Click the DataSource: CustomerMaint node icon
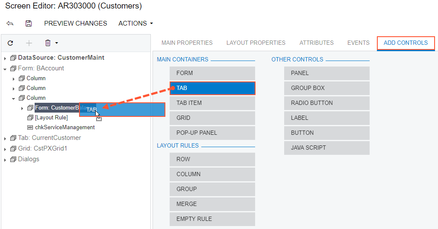This screenshot has height=229, width=438. [13, 58]
